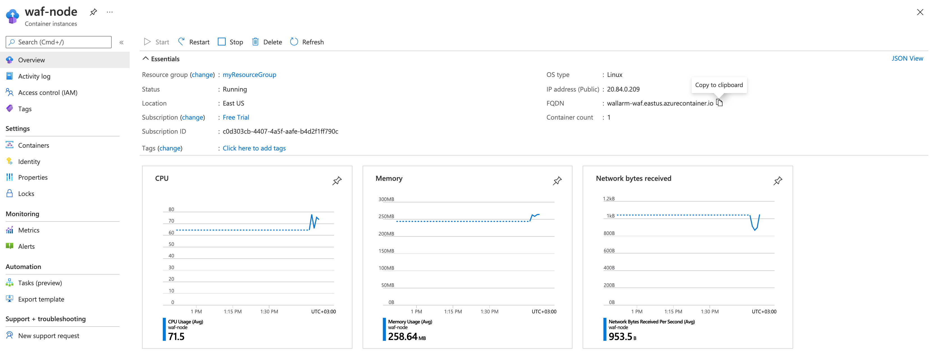Open the Alerts monitoring icon
This screenshot has width=934, height=356.
point(10,246)
